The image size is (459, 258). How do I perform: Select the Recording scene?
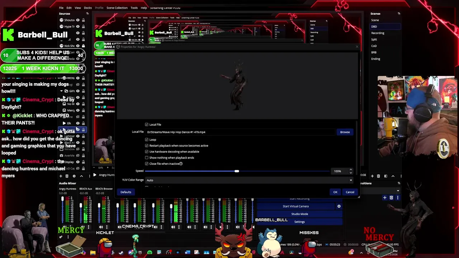pyautogui.click(x=385, y=33)
